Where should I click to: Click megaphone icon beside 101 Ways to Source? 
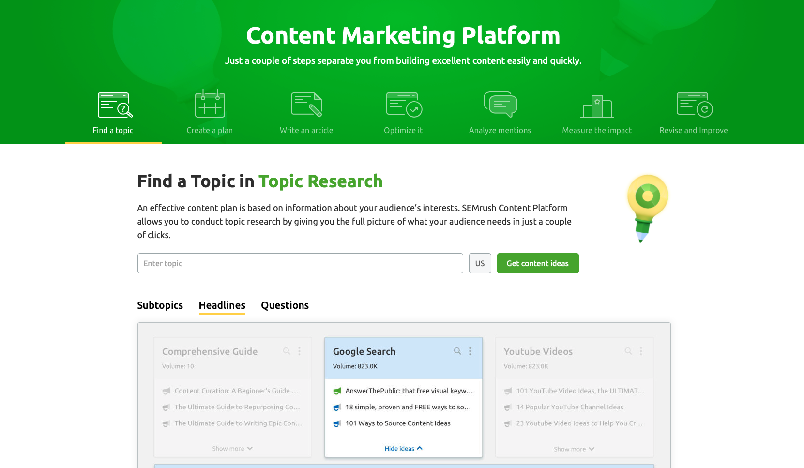pos(337,423)
